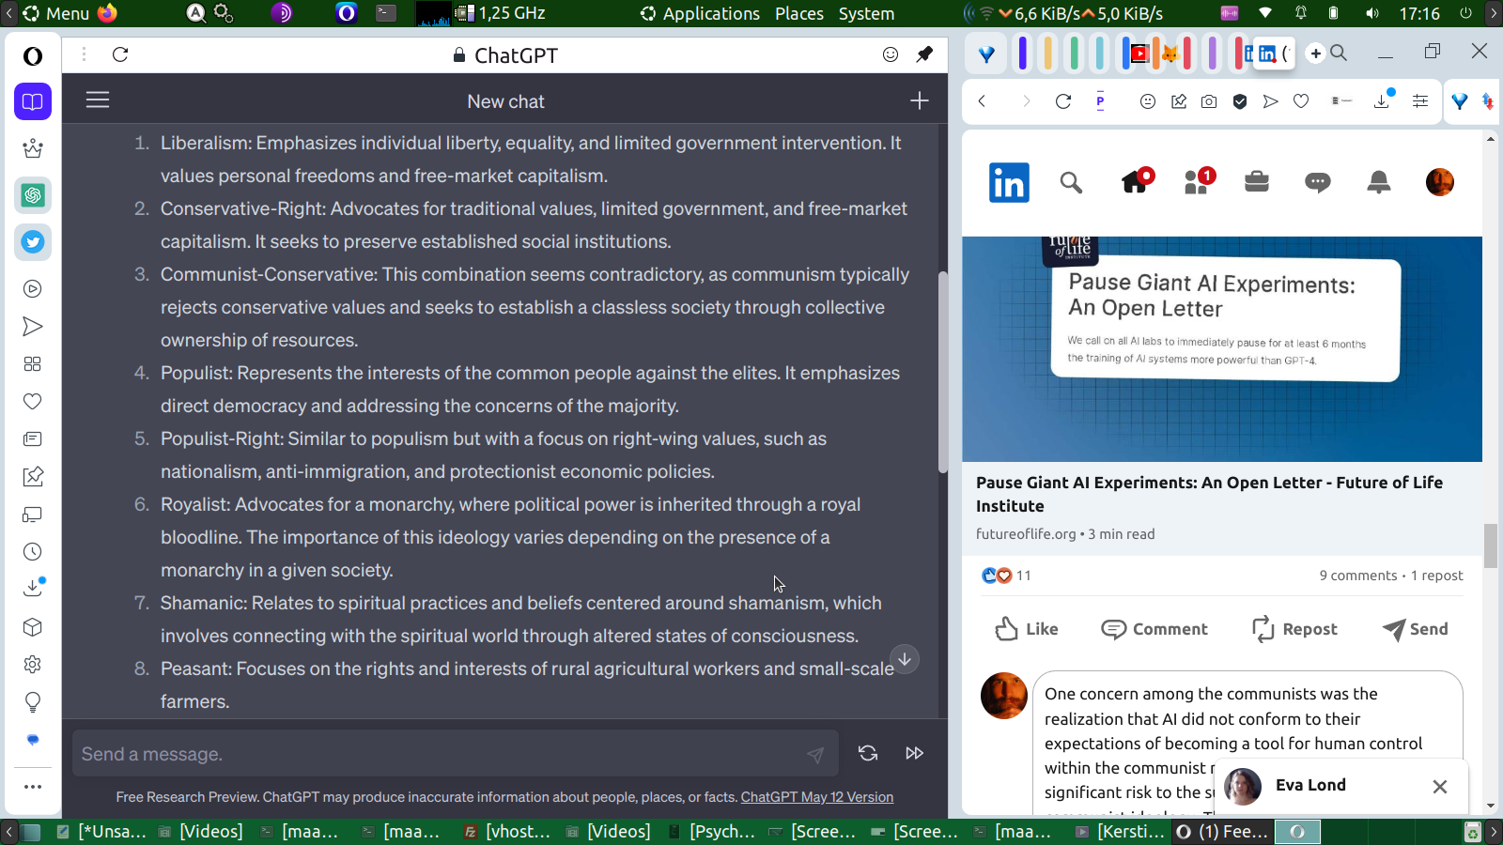Switch to the YouTube browser tab
Screen dimensions: 1503x845
[1139, 54]
